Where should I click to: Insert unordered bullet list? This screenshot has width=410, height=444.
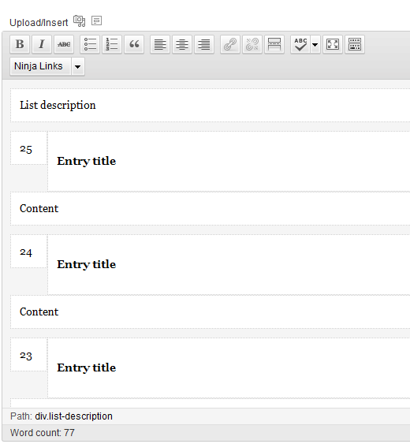click(90, 44)
